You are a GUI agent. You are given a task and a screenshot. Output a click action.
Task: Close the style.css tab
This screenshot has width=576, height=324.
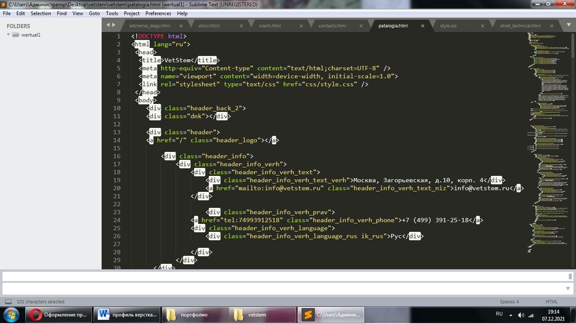coord(482,26)
